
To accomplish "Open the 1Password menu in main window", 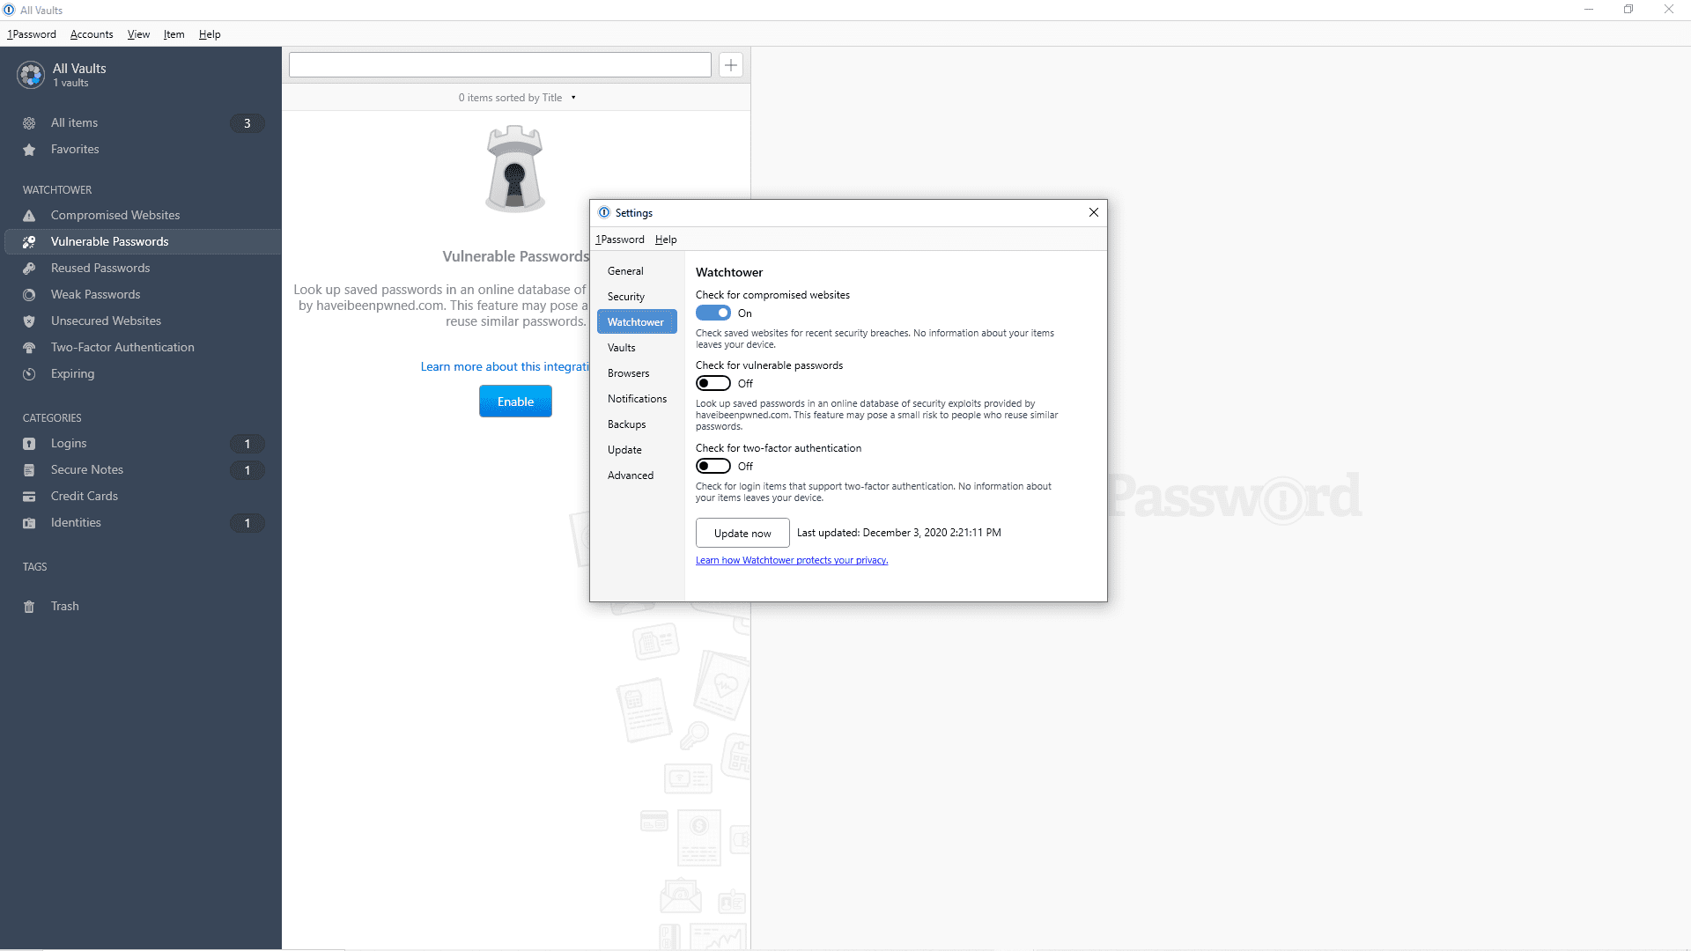I will pos(32,34).
